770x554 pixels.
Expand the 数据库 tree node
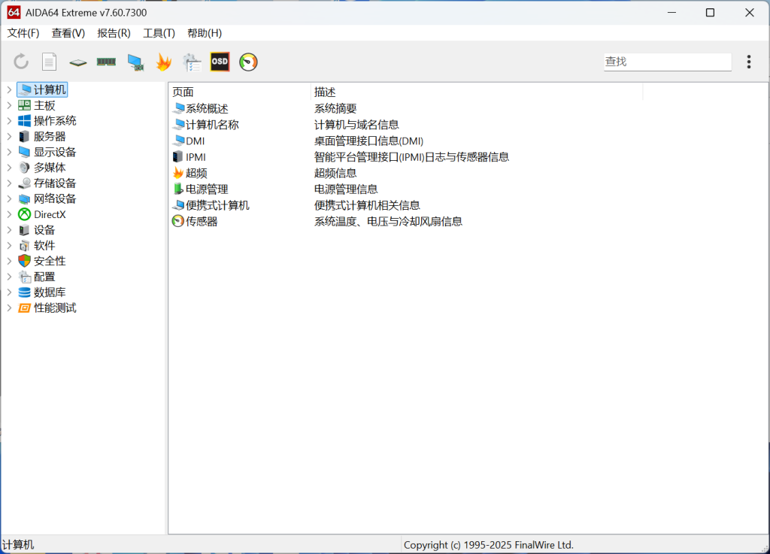[x=9, y=292]
